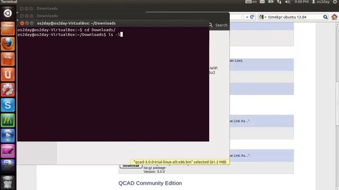Open the keyboard layout 'en' indicator
This screenshot has width=339, height=190.
251,2
